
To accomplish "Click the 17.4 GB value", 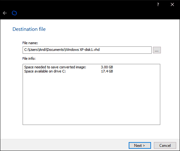I will tap(107, 71).
